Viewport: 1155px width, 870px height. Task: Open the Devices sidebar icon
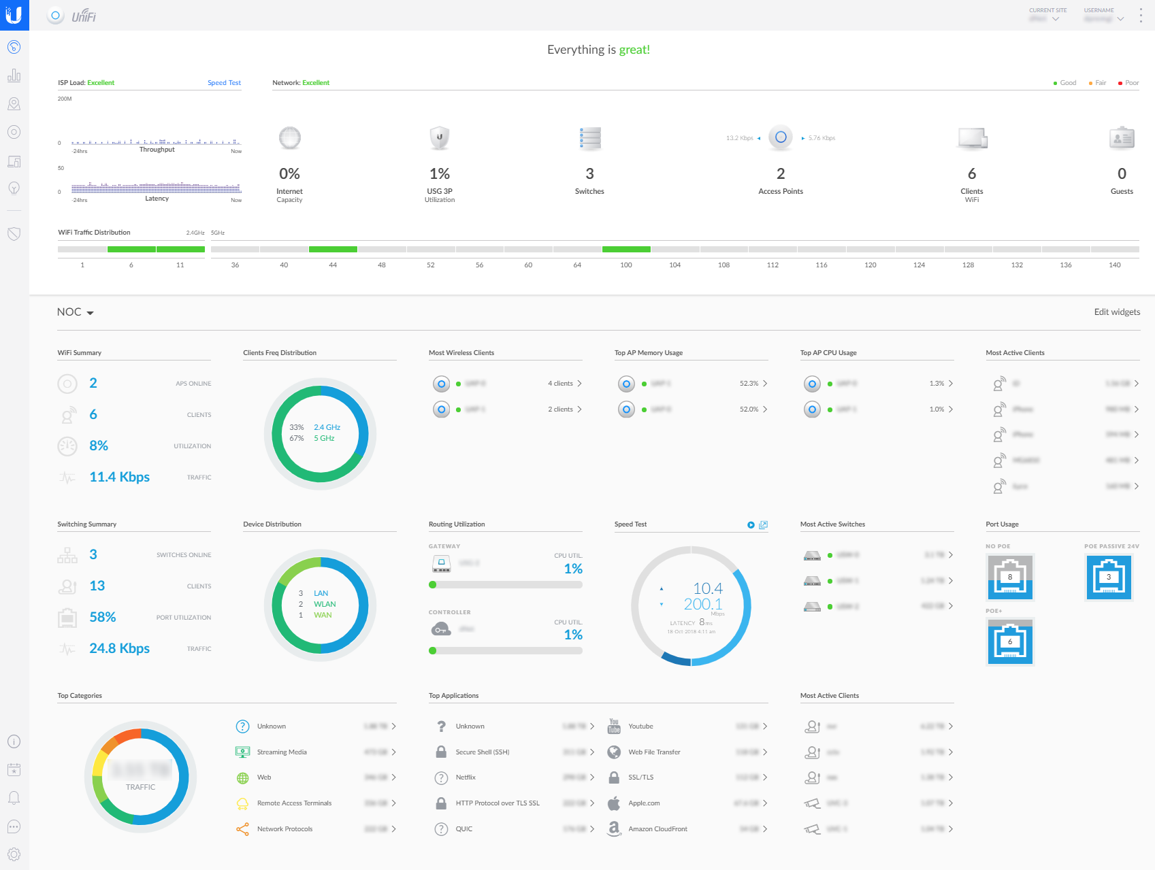(x=14, y=132)
